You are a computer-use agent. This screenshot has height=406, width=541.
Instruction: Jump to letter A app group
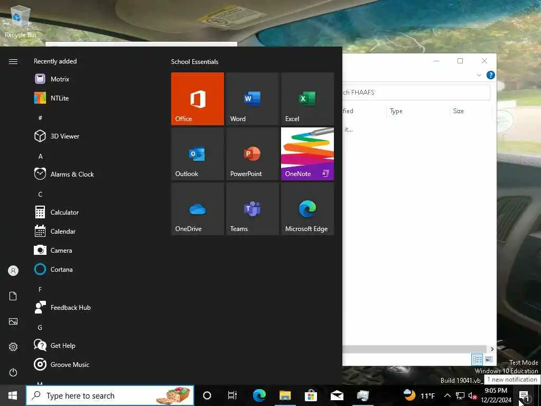pyautogui.click(x=40, y=156)
